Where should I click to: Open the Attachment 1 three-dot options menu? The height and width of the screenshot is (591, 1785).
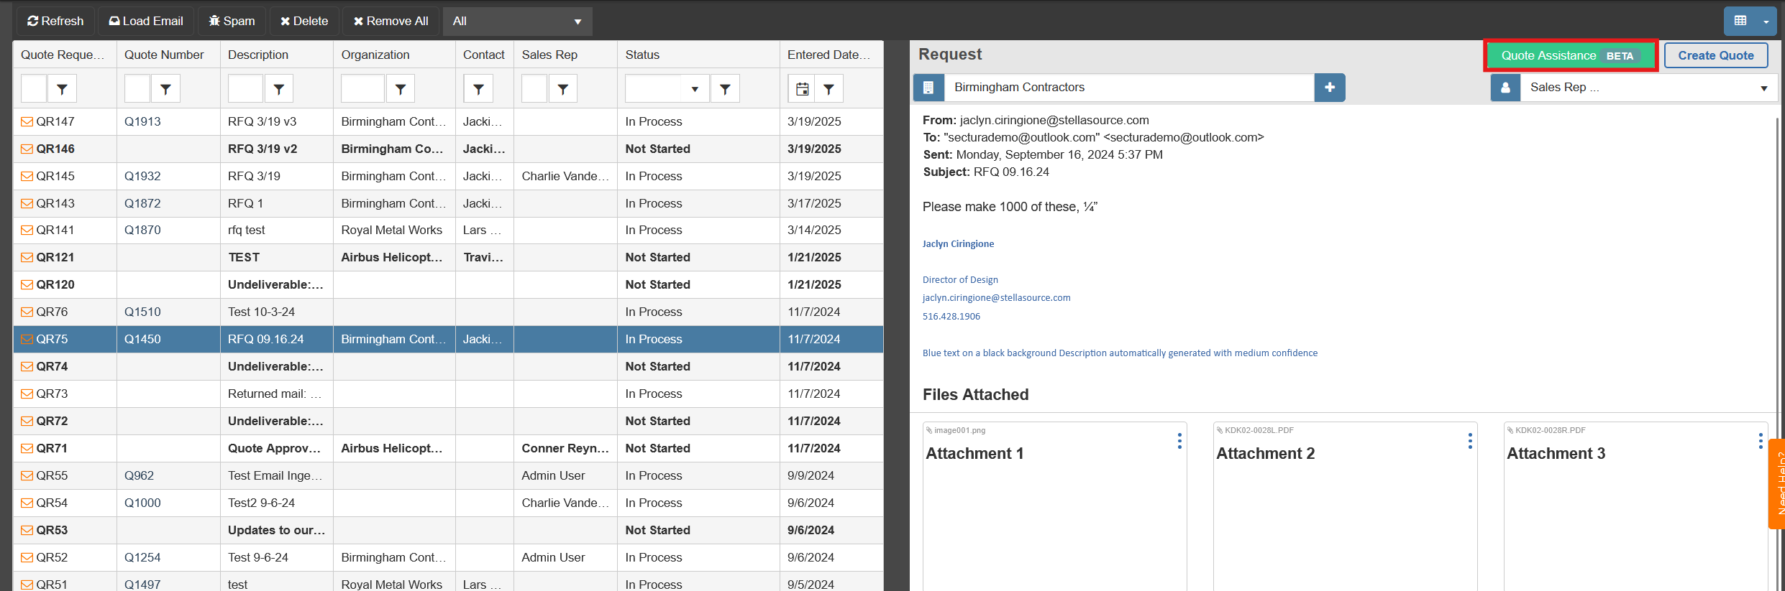click(1179, 441)
